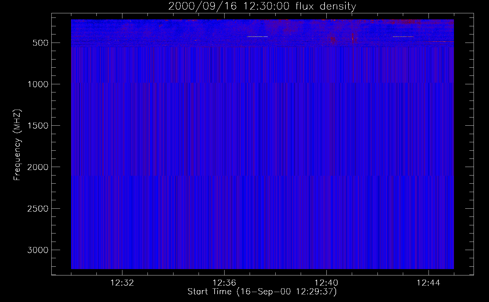Click the 3000 frequency tick label
489x302 pixels.
[38, 250]
